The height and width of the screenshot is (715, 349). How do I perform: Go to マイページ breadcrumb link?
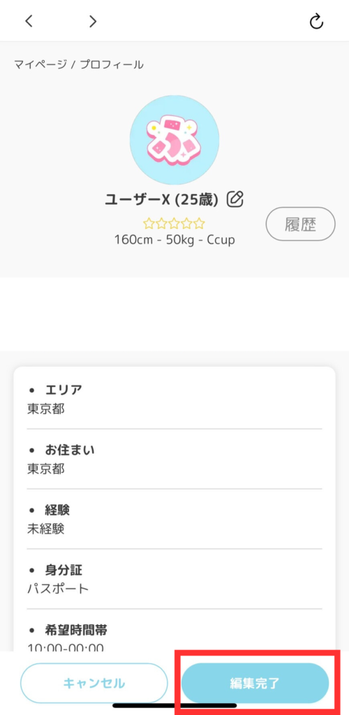point(40,65)
